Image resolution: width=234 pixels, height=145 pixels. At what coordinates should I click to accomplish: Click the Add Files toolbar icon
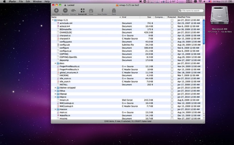click(x=56, y=11)
